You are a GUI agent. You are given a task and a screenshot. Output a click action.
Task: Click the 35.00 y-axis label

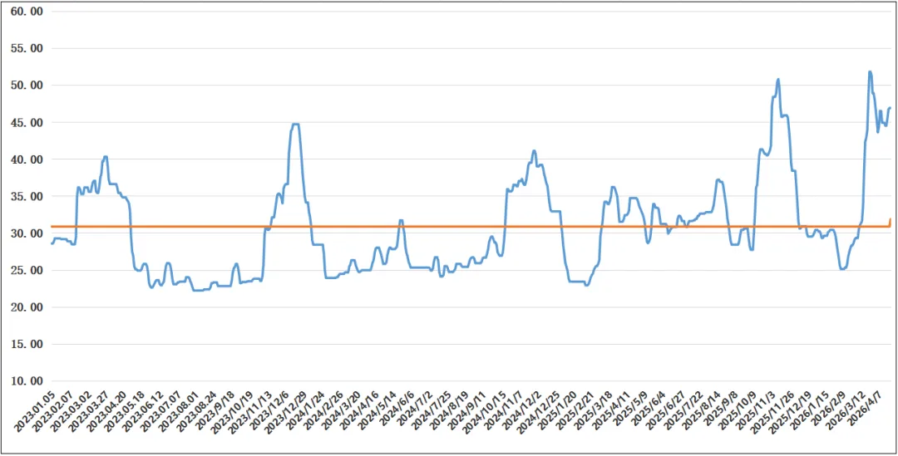pos(27,196)
